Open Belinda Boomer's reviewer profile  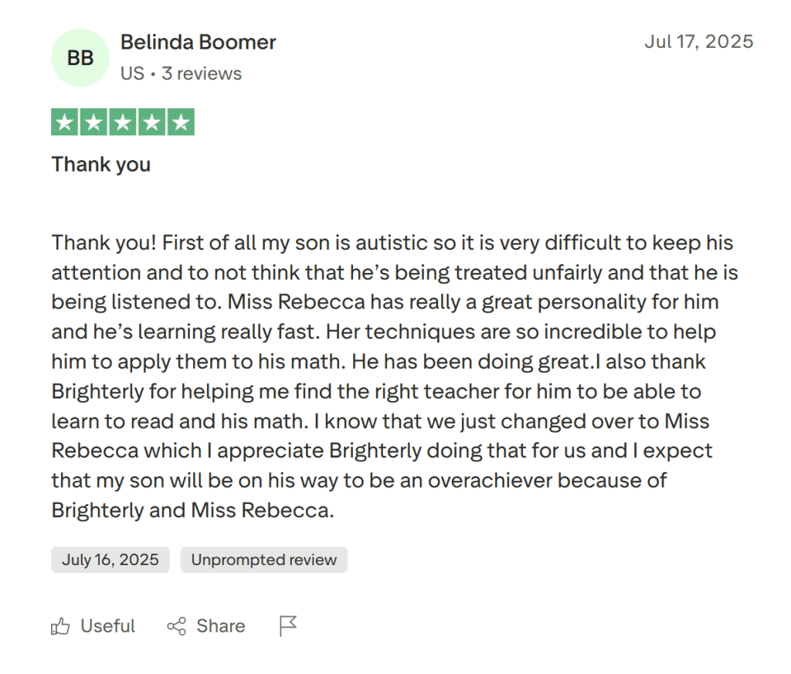pos(199,43)
